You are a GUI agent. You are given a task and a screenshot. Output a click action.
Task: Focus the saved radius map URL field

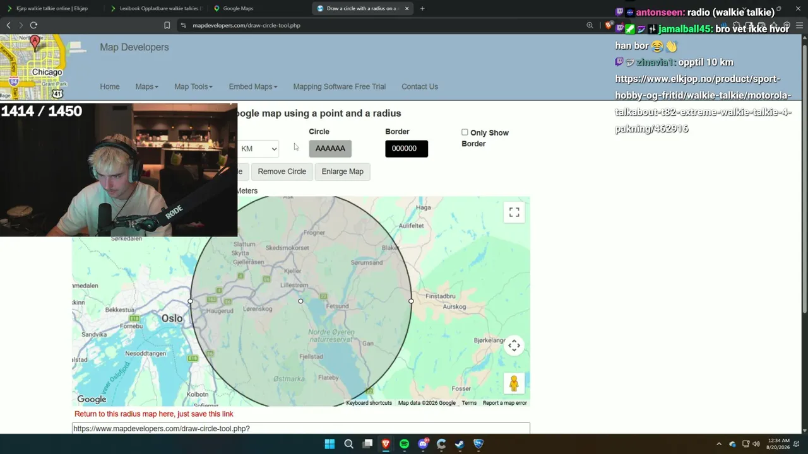coord(300,428)
